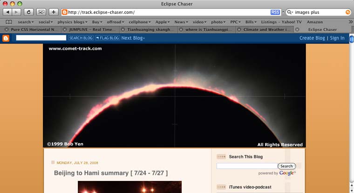Click the eclipse header banner image
Viewport: 354px width, 193px height.
174,96
